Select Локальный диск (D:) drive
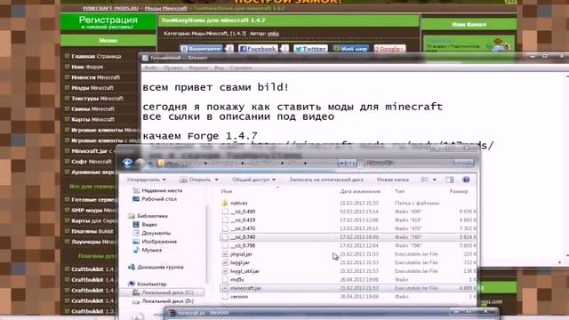This screenshot has width=569, height=320. click(163, 301)
